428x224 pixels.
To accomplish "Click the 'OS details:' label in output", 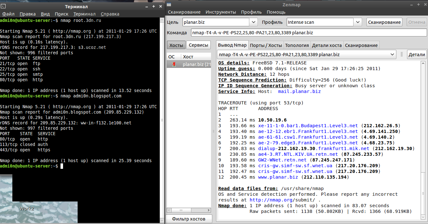I will 234,63.
